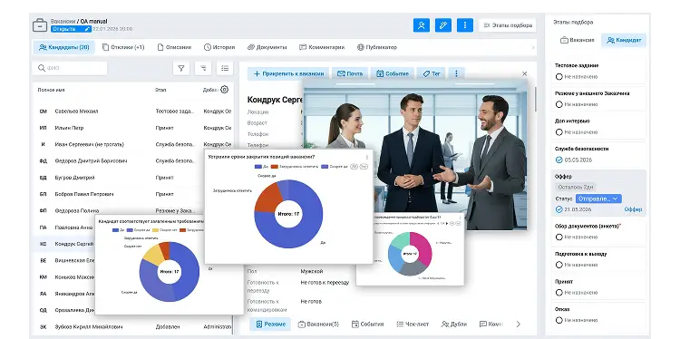Click the Полное имя column header

pos(51,90)
